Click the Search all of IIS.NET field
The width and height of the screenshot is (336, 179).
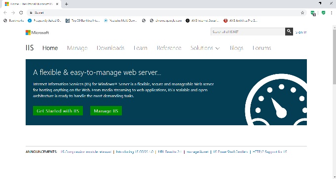point(248,32)
